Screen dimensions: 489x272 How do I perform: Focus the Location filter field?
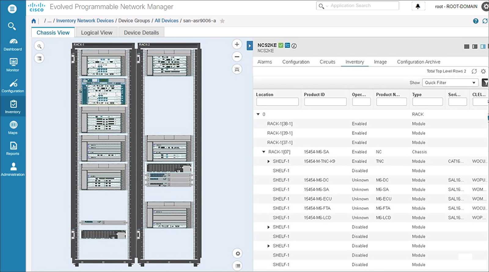pyautogui.click(x=277, y=102)
